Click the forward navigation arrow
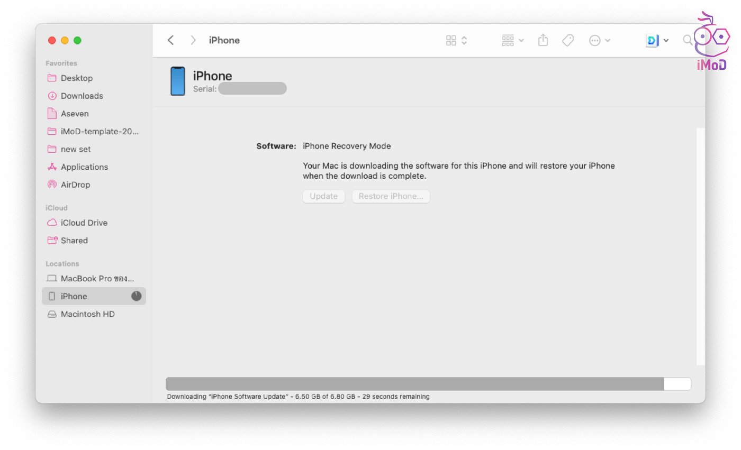This screenshot has width=741, height=450. coord(193,40)
